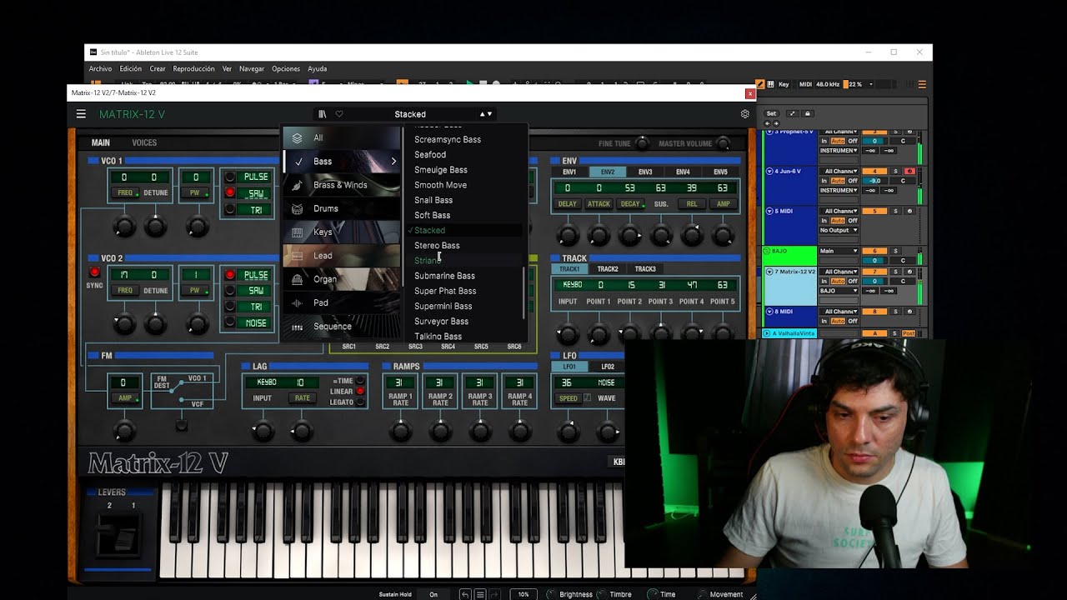The width and height of the screenshot is (1067, 600).
Task: Adjust the MASTER VOLUME knob
Action: [724, 143]
